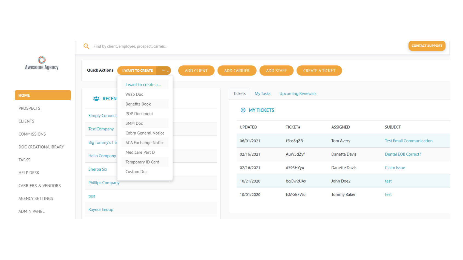Open the Upcoming Renewals tab

click(298, 94)
